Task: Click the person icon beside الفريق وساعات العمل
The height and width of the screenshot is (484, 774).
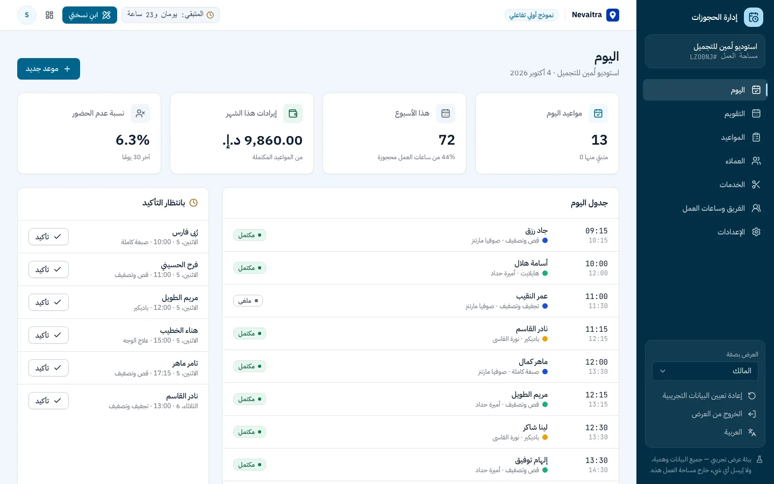Action: pos(756,208)
